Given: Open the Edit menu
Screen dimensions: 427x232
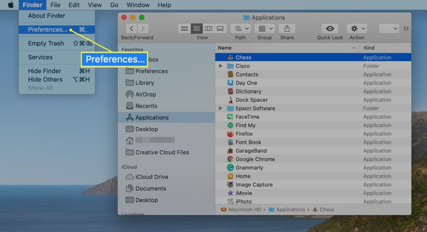Looking at the screenshot, I should 74,5.
